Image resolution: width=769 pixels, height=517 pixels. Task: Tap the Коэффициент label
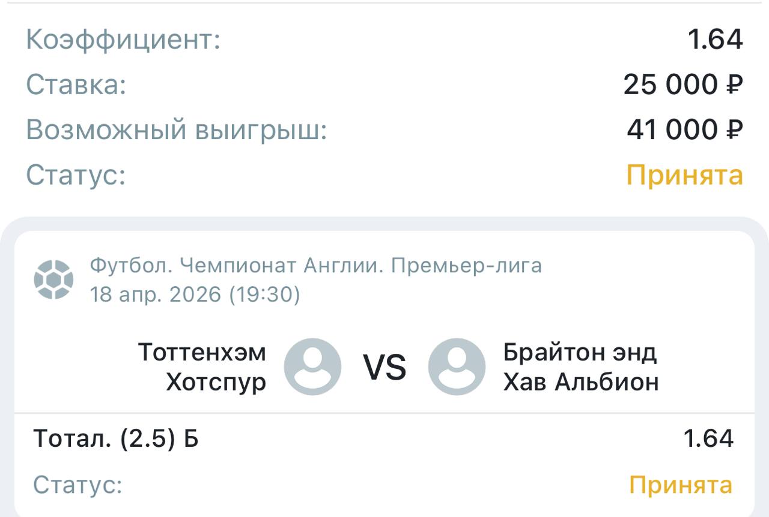click(x=123, y=40)
